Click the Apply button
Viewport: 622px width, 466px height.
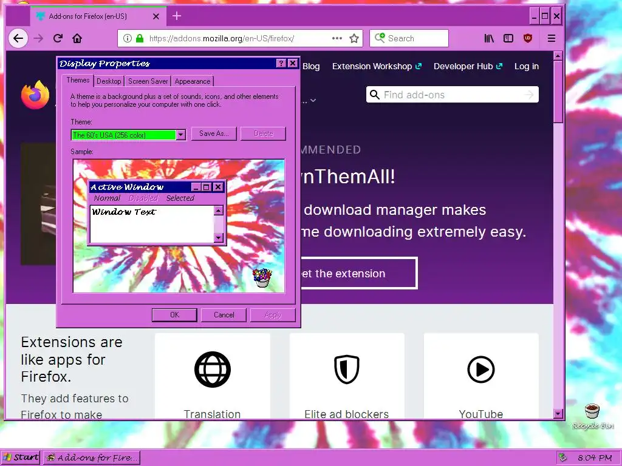(273, 315)
